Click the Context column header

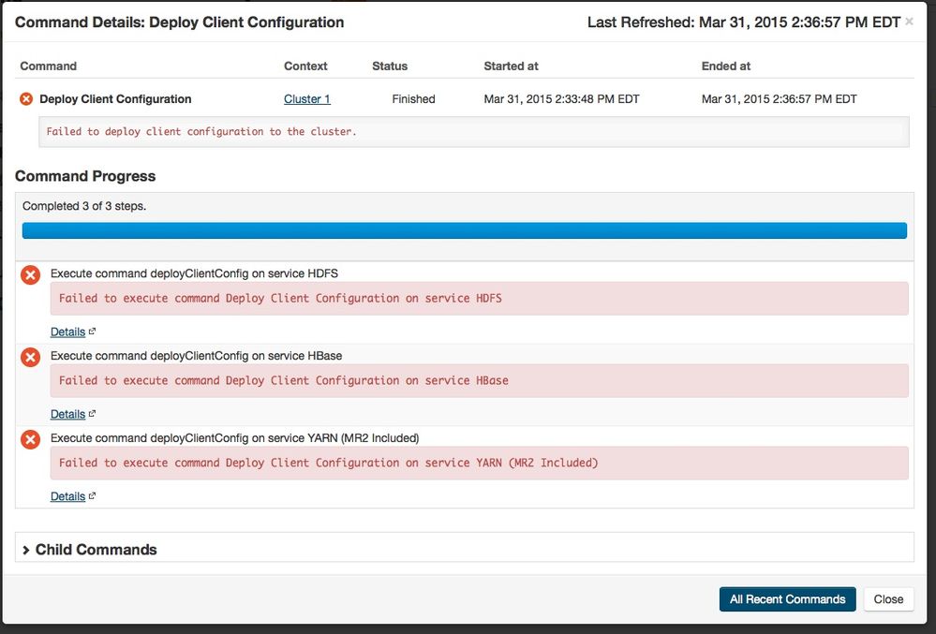click(305, 66)
